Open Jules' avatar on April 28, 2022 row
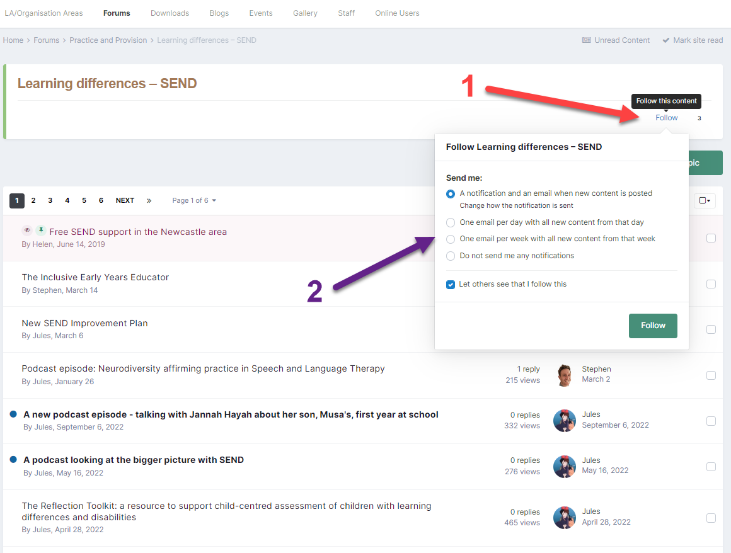The width and height of the screenshot is (731, 553). (x=565, y=517)
